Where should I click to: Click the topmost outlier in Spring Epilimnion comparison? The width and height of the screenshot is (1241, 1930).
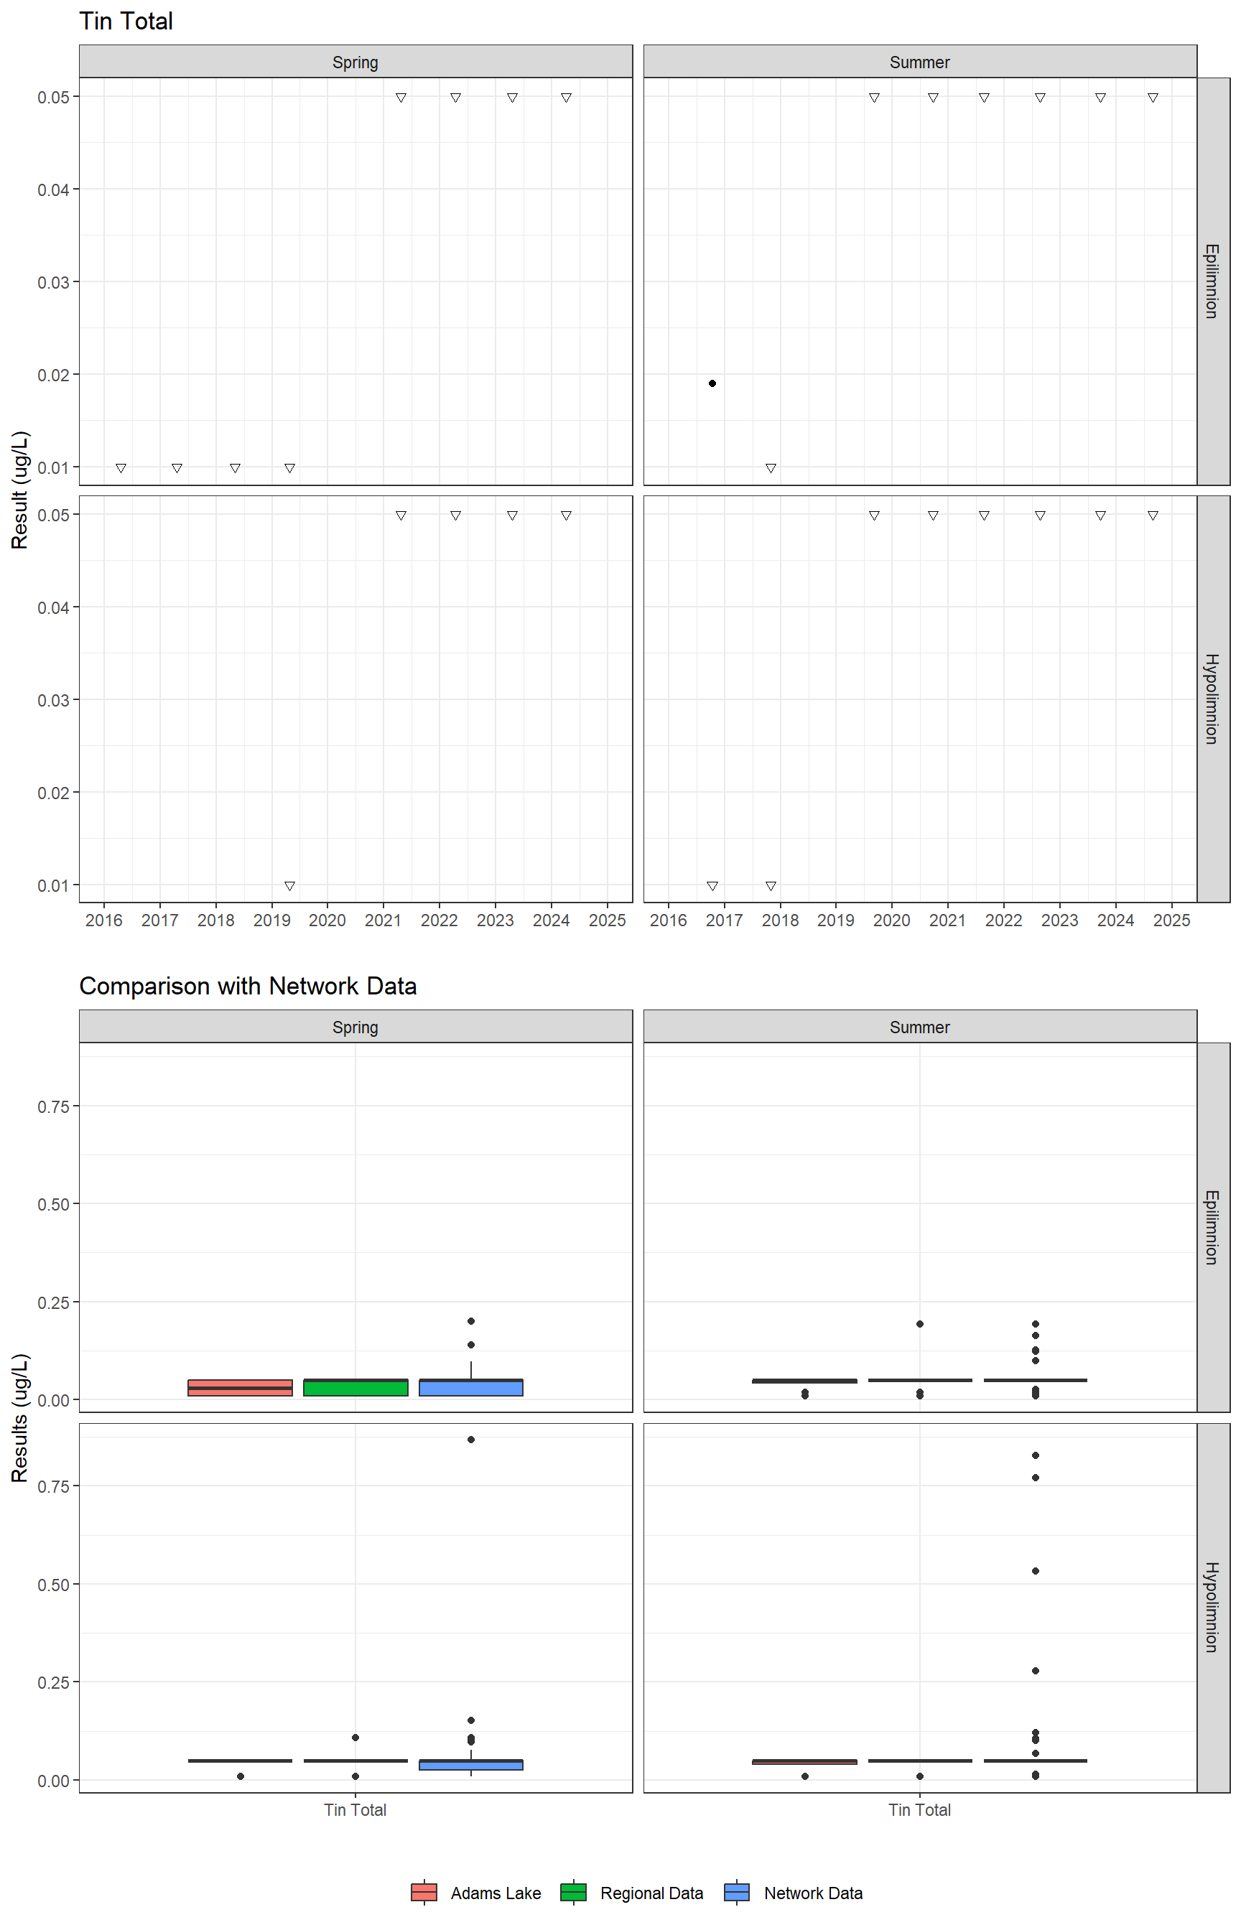click(x=470, y=1321)
